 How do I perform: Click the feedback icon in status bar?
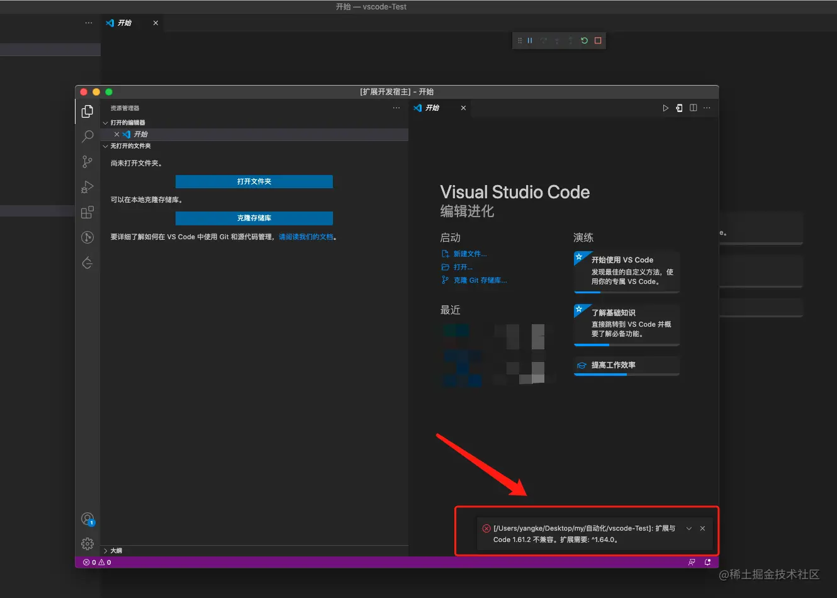coord(692,563)
